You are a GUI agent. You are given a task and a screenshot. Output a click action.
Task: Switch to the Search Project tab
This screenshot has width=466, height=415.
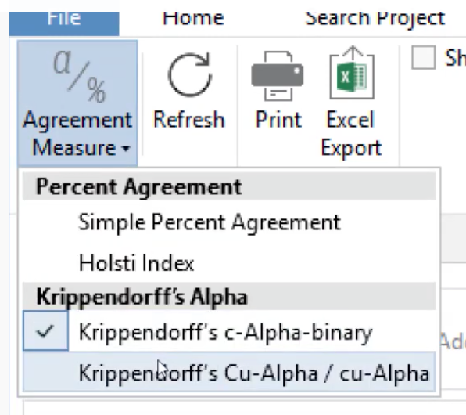[375, 19]
